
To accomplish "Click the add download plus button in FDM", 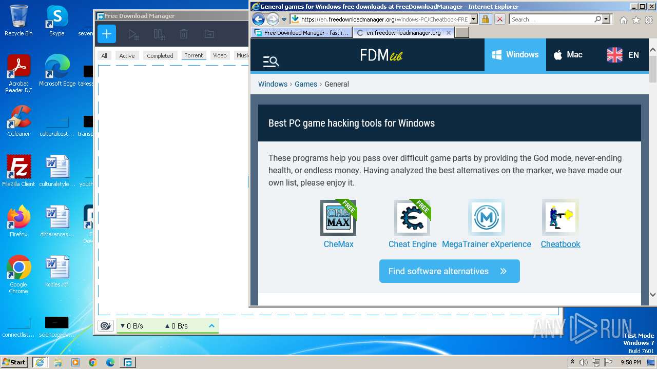I will point(107,34).
